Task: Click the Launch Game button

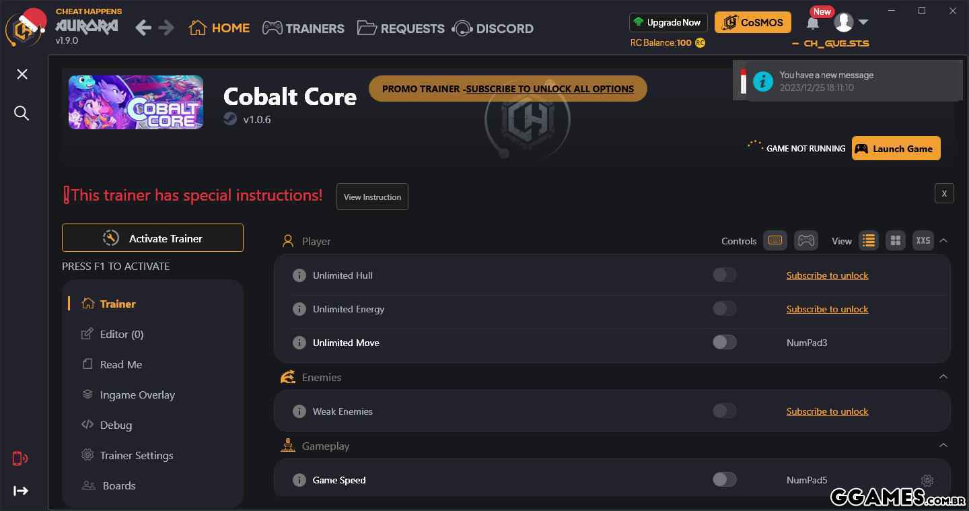Action: point(896,148)
